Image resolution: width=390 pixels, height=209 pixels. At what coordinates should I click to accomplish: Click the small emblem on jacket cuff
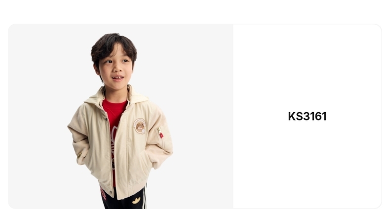pyautogui.click(x=79, y=155)
